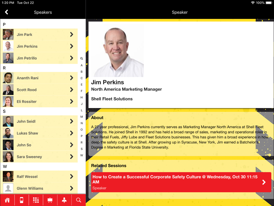Open Jim Petrillo row chevron

pyautogui.click(x=72, y=58)
